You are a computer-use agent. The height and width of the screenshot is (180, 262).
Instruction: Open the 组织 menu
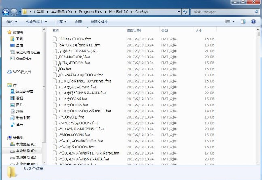coord(12,22)
